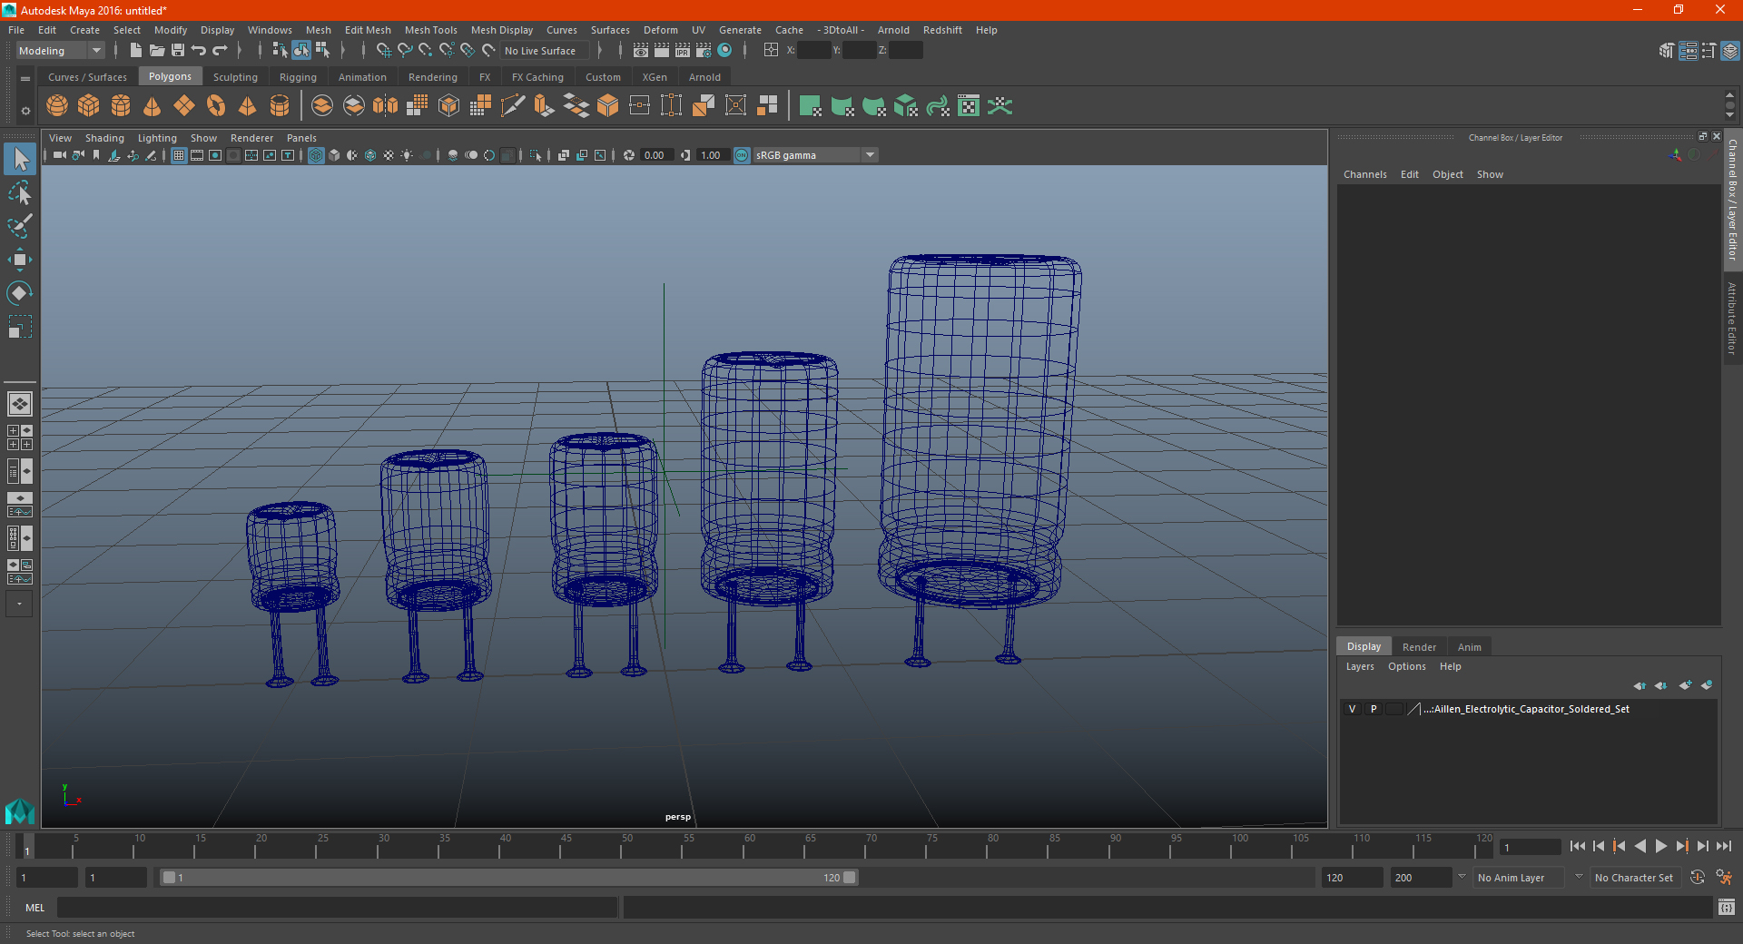The height and width of the screenshot is (944, 1743).
Task: Click the range slider start handle
Action: pyautogui.click(x=168, y=878)
